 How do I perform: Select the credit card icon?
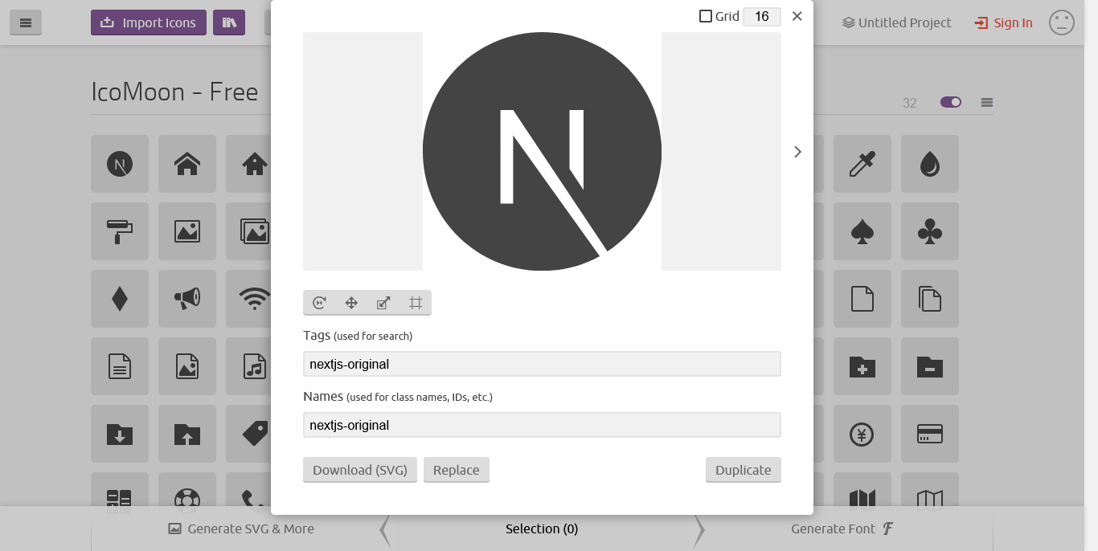(x=930, y=434)
